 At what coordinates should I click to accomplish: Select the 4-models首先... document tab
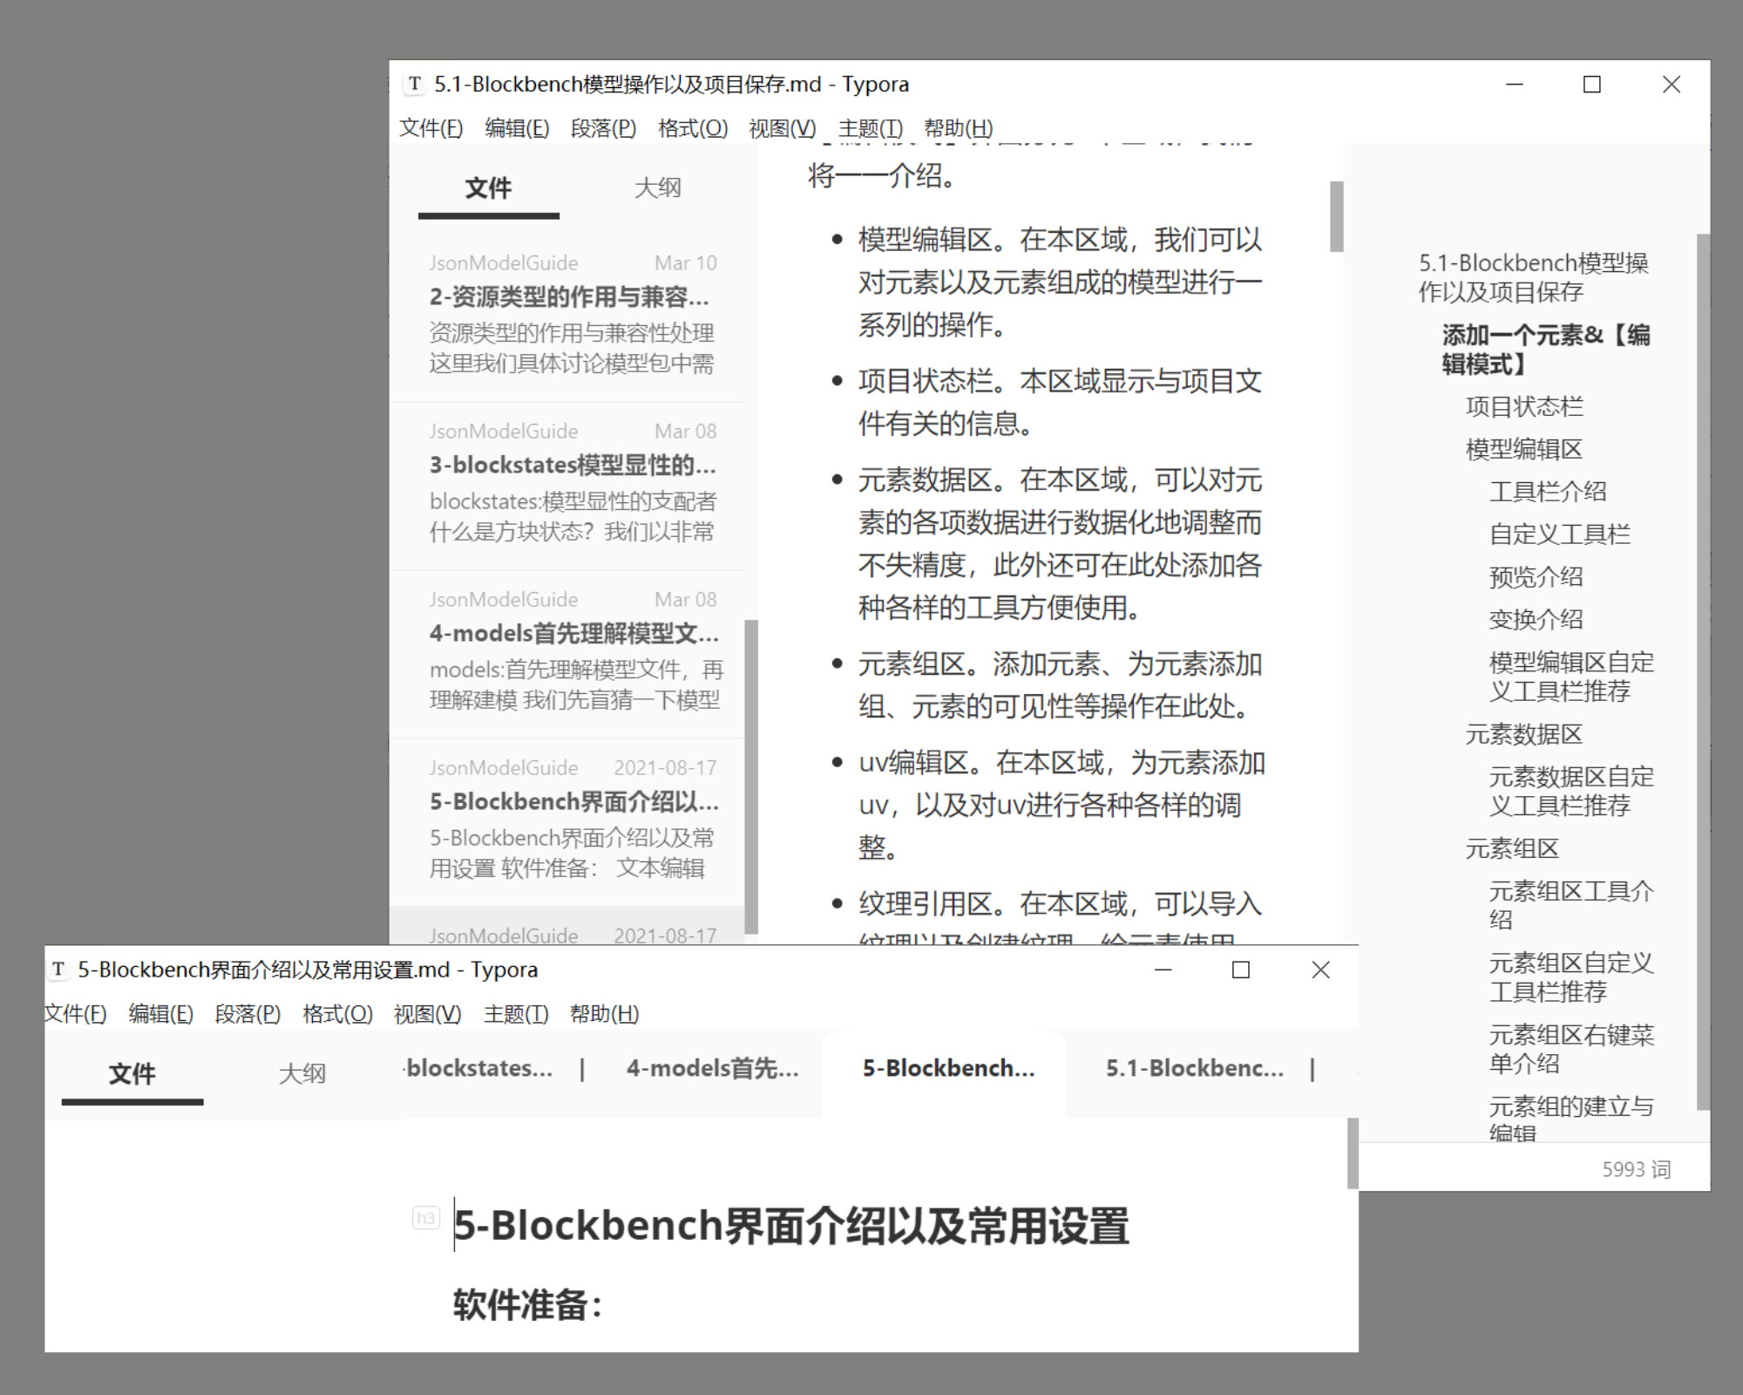coord(712,1068)
